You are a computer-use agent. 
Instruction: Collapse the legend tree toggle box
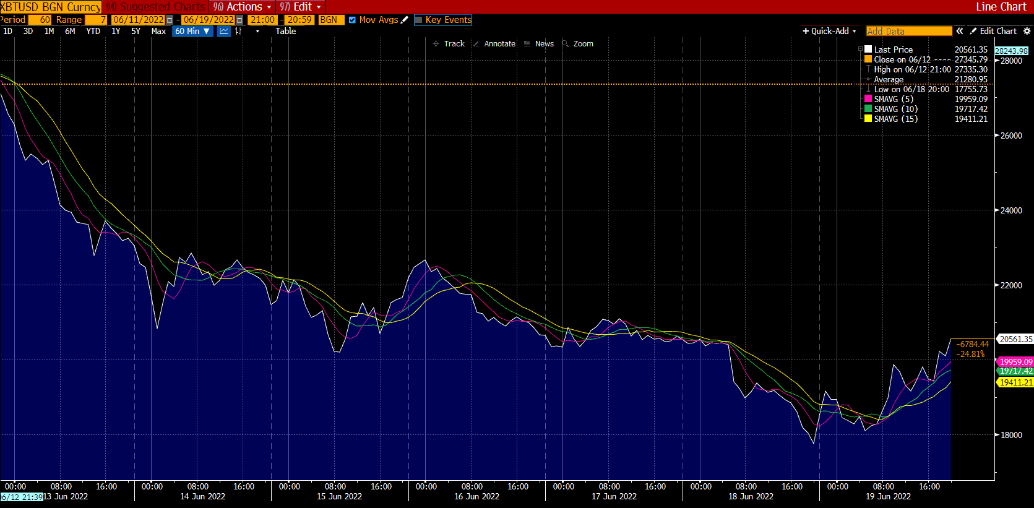(860, 50)
